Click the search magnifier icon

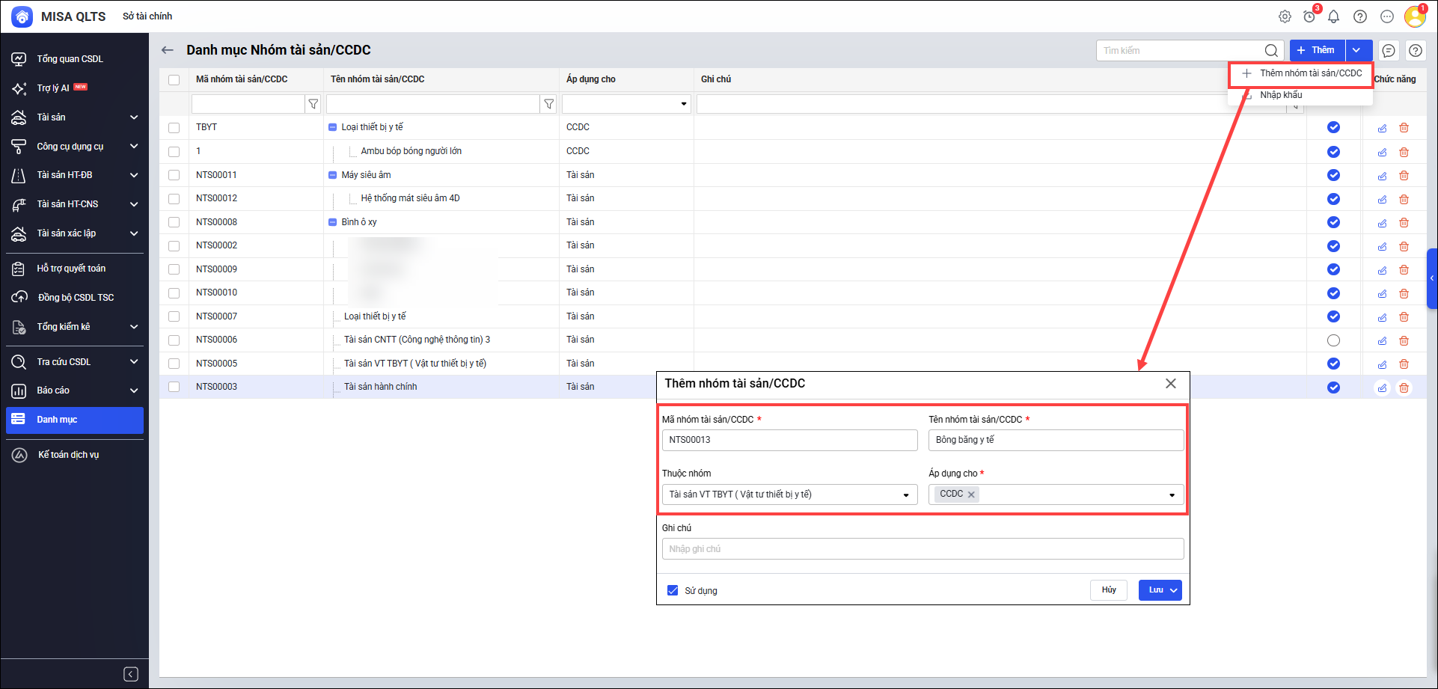click(x=1271, y=51)
